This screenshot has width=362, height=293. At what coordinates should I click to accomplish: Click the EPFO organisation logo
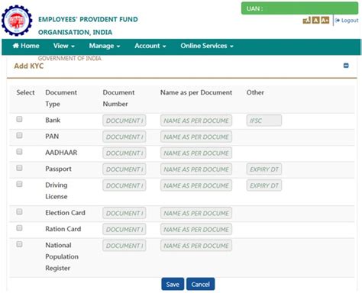17,21
